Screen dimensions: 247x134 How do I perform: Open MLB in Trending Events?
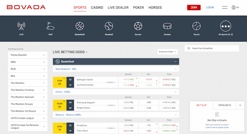[28, 69]
